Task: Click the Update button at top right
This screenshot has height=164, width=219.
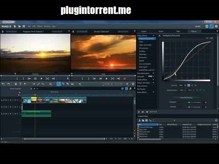Action: [x=197, y=26]
